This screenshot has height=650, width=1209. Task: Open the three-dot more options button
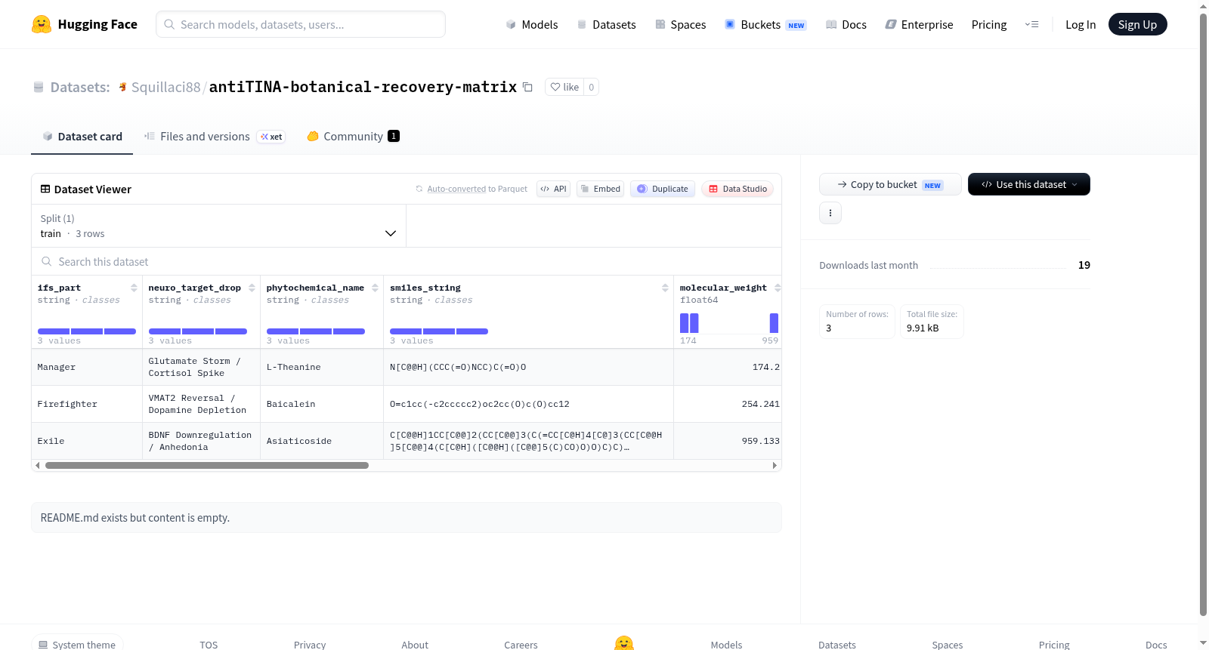pos(830,213)
